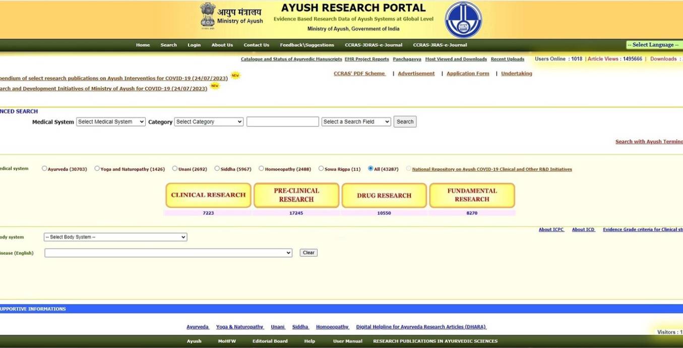This screenshot has width=683, height=348.
Task: Open the Disease (English) dropdown
Action: click(x=168, y=253)
